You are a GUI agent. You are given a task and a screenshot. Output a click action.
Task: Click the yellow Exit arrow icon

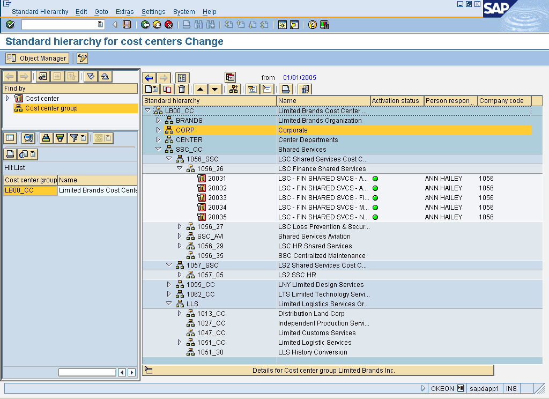(157, 25)
